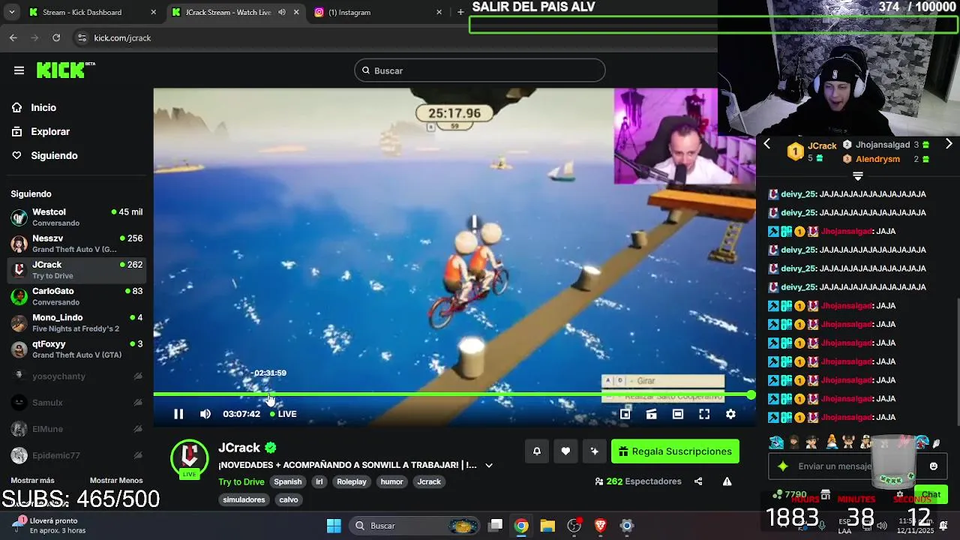The image size is (960, 540).
Task: Open the Kick hamburger menu
Action: click(19, 70)
